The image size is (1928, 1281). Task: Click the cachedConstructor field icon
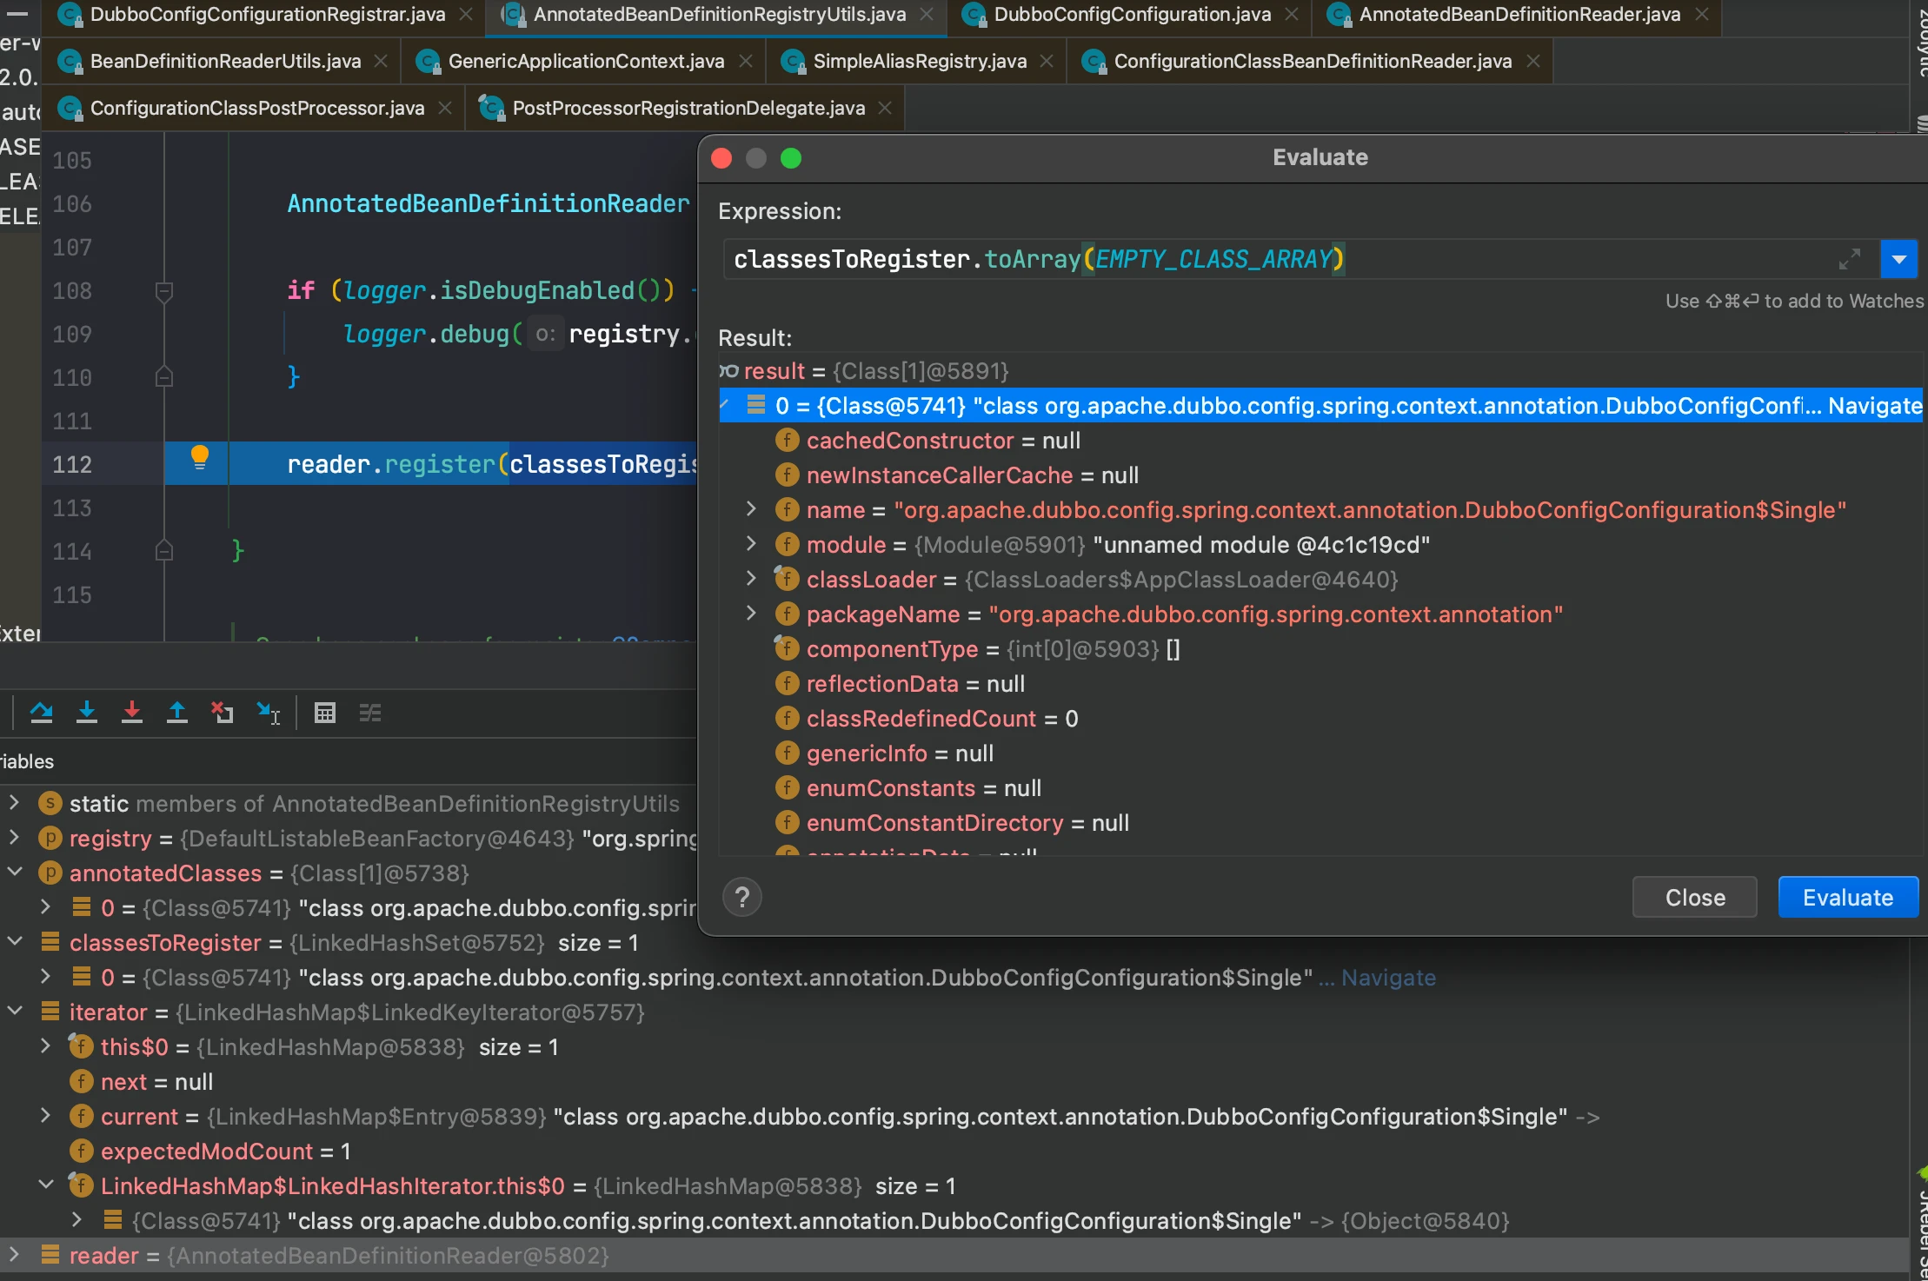787,441
